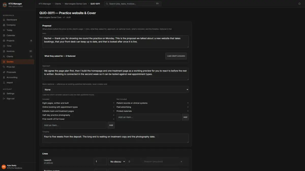Follow Marrowgate Dental Care breadcrumb link

pyautogui.click(x=76, y=4)
